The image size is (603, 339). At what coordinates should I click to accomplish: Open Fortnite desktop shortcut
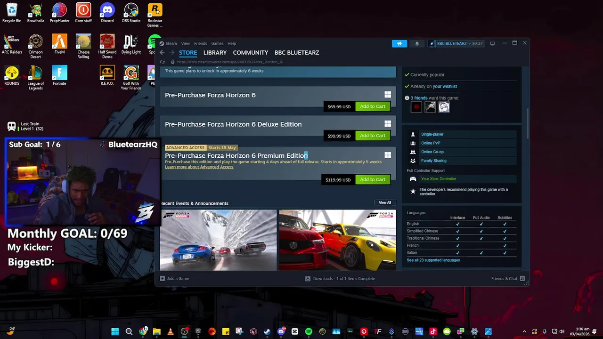59,75
